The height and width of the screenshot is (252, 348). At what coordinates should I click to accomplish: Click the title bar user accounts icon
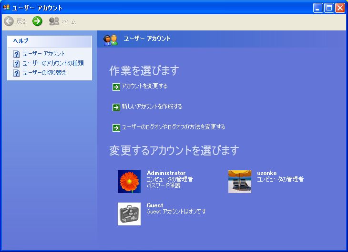pos(7,8)
